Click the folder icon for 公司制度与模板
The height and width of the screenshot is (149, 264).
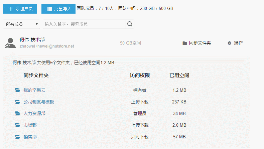pos(17,102)
